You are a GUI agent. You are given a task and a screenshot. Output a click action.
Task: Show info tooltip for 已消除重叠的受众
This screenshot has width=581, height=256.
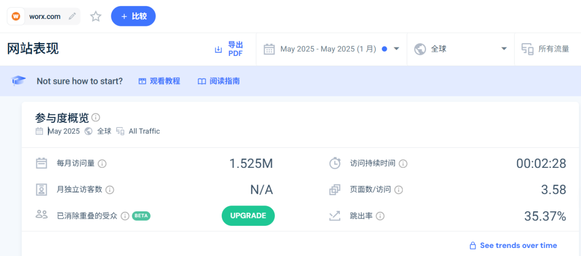point(125,216)
